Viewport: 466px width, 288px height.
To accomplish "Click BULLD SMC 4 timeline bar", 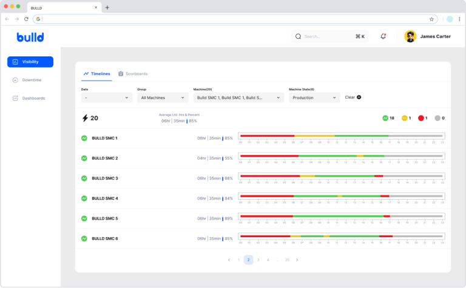I will (342, 196).
